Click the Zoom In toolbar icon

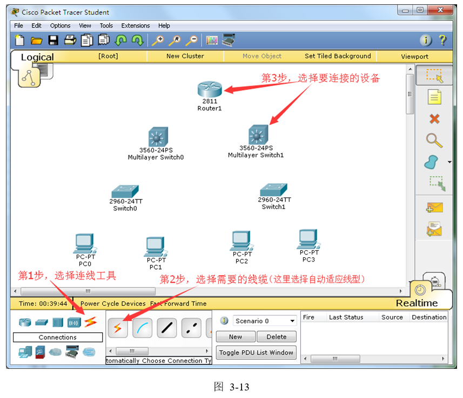[x=157, y=40]
